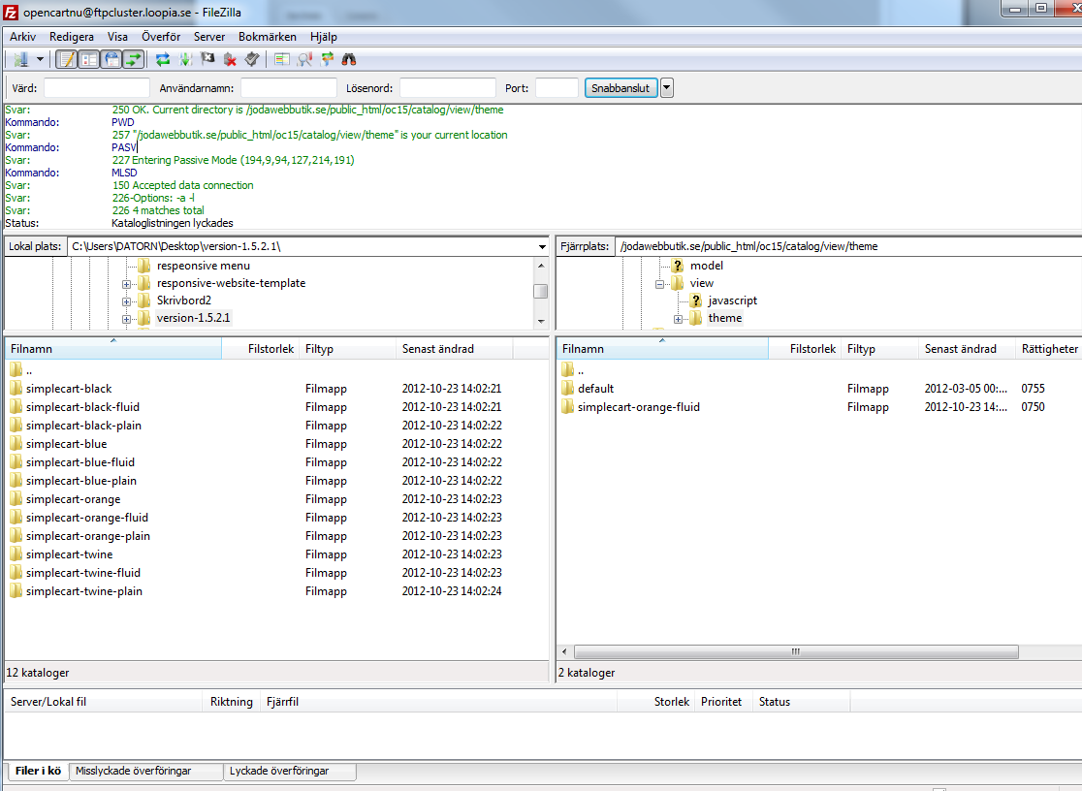This screenshot has height=791, width=1082.
Task: Expand the responsive-website-template tree node
Action: click(x=126, y=284)
